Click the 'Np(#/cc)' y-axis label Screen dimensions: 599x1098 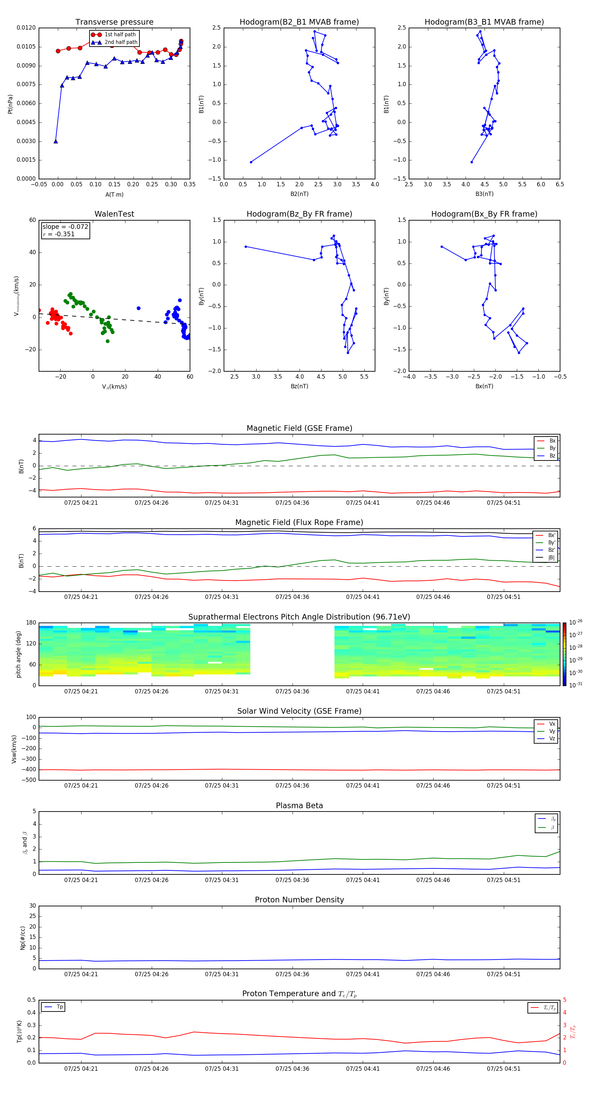(x=23, y=938)
